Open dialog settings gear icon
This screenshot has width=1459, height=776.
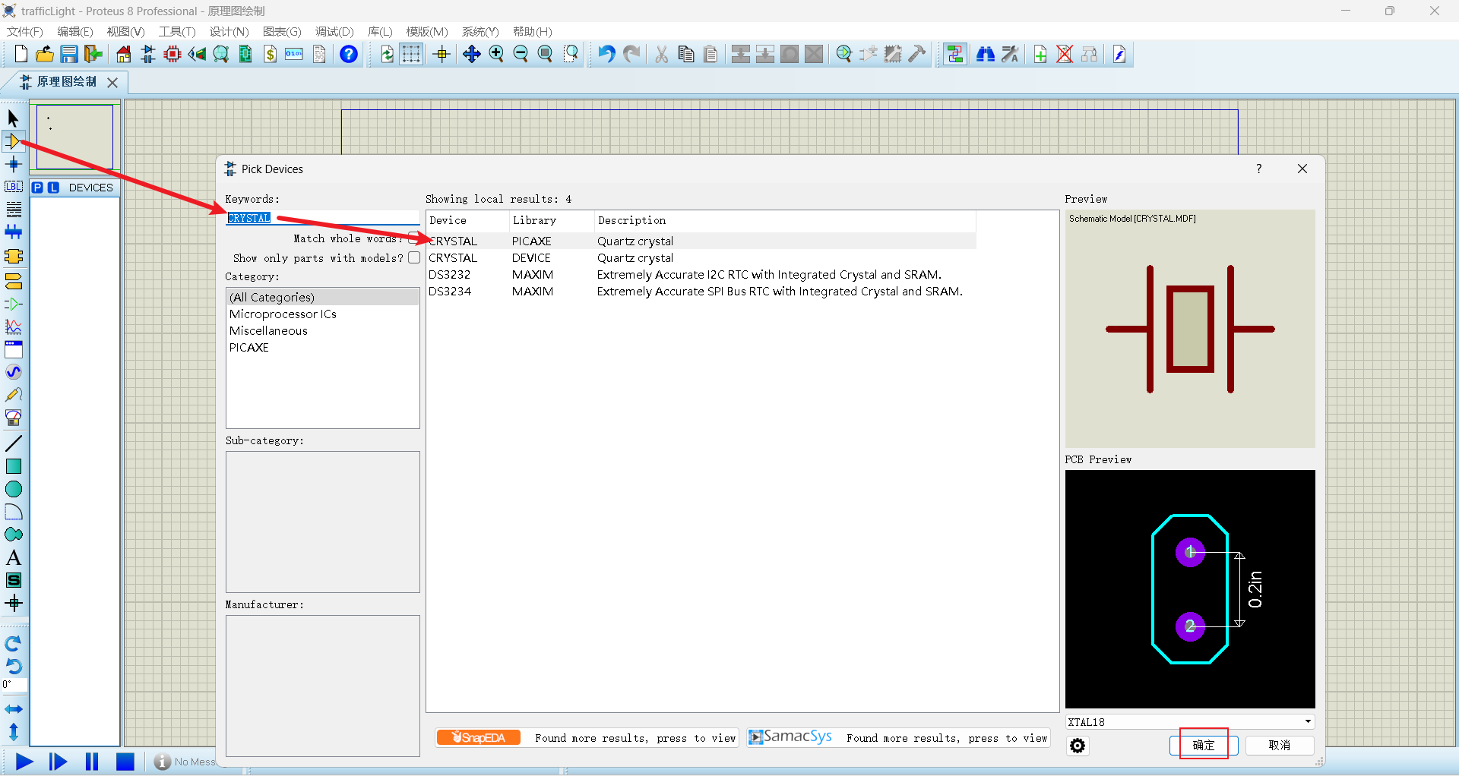pos(1078,746)
